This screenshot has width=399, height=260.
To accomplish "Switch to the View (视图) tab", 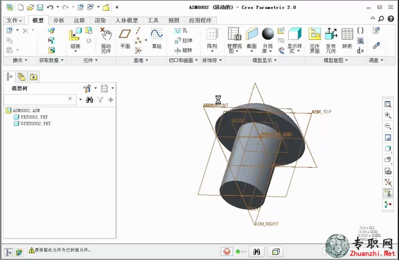I will [173, 20].
